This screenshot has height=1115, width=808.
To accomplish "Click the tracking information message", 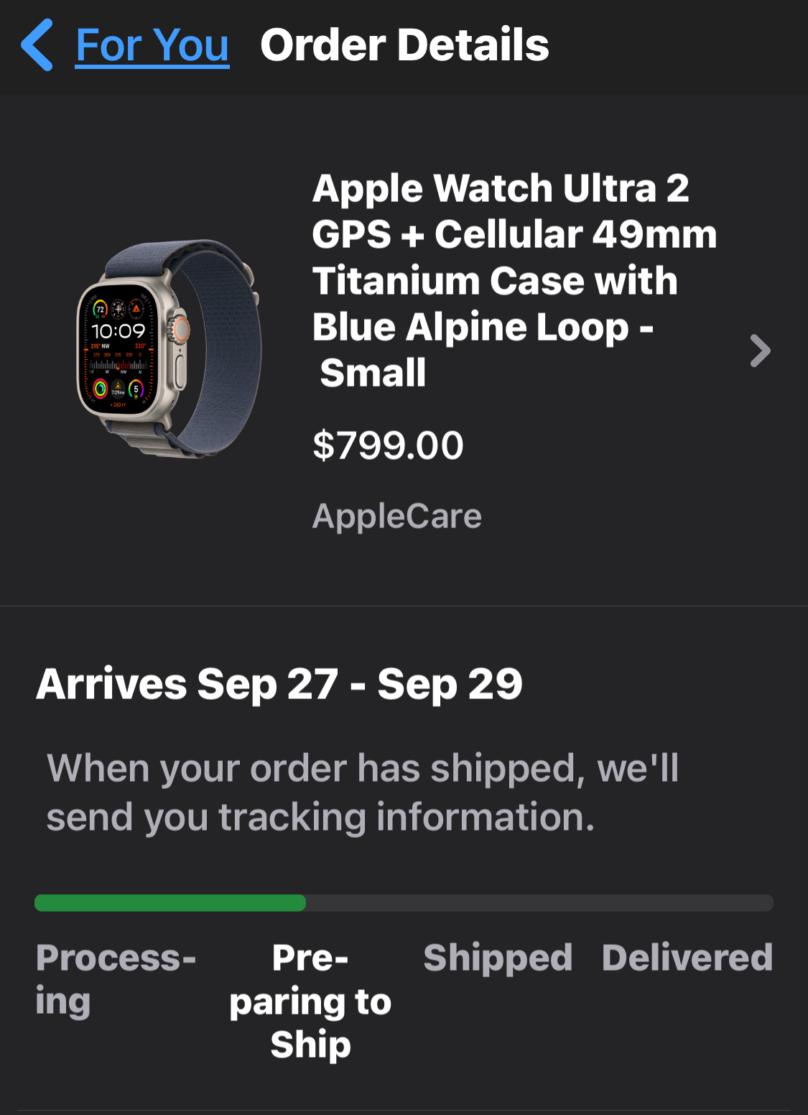I will [x=363, y=792].
